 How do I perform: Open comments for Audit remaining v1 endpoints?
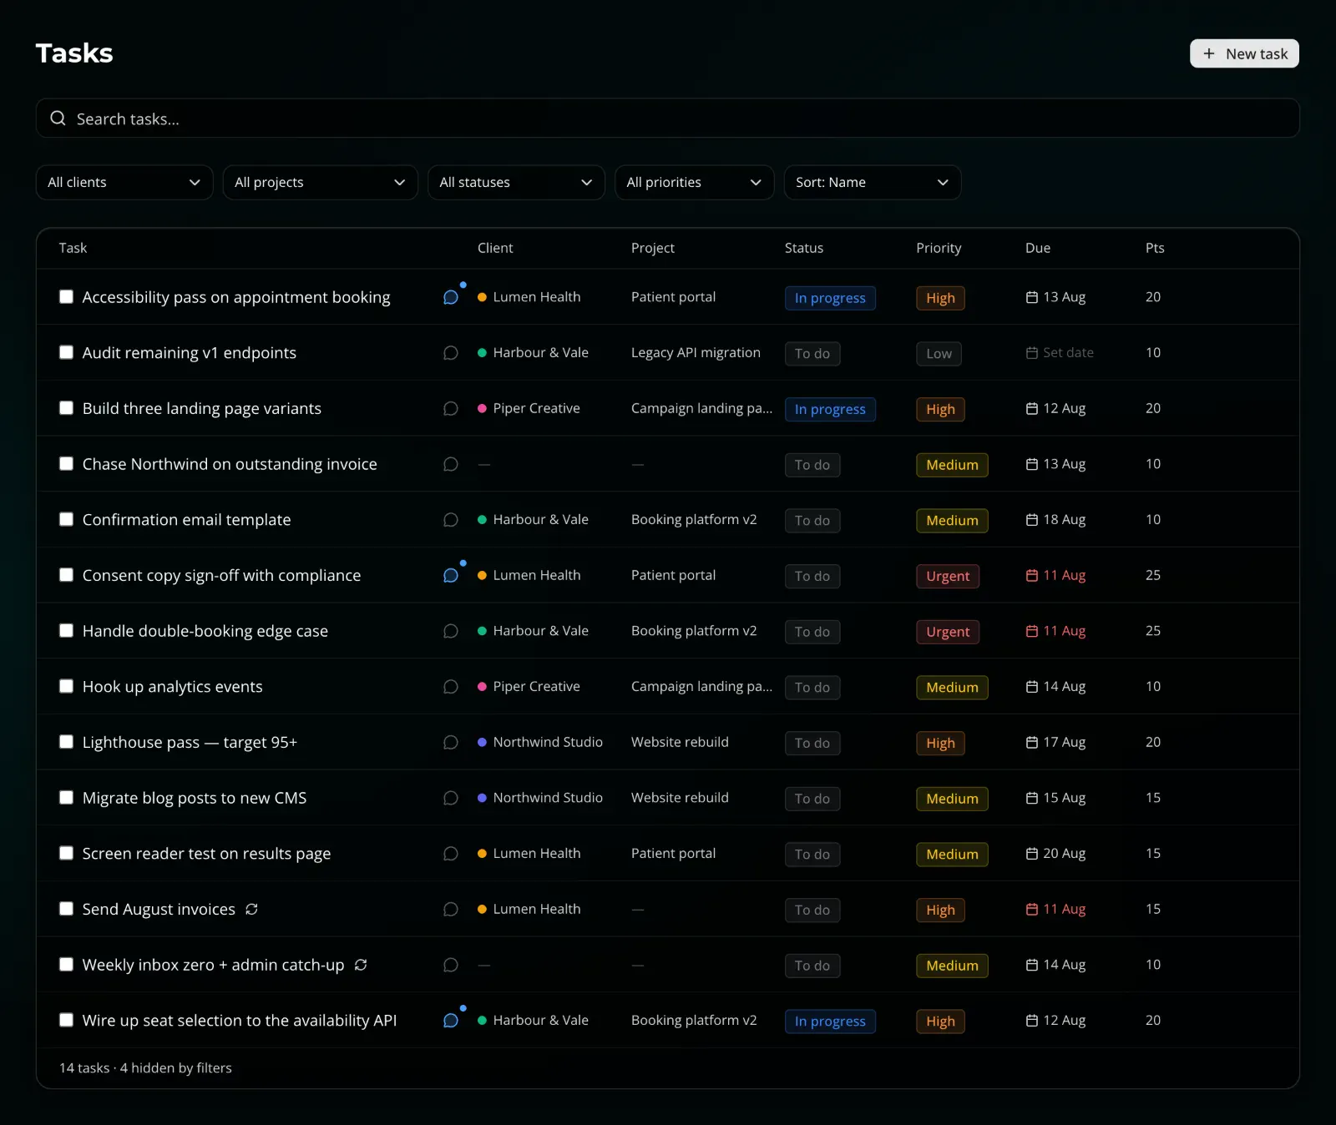(451, 353)
